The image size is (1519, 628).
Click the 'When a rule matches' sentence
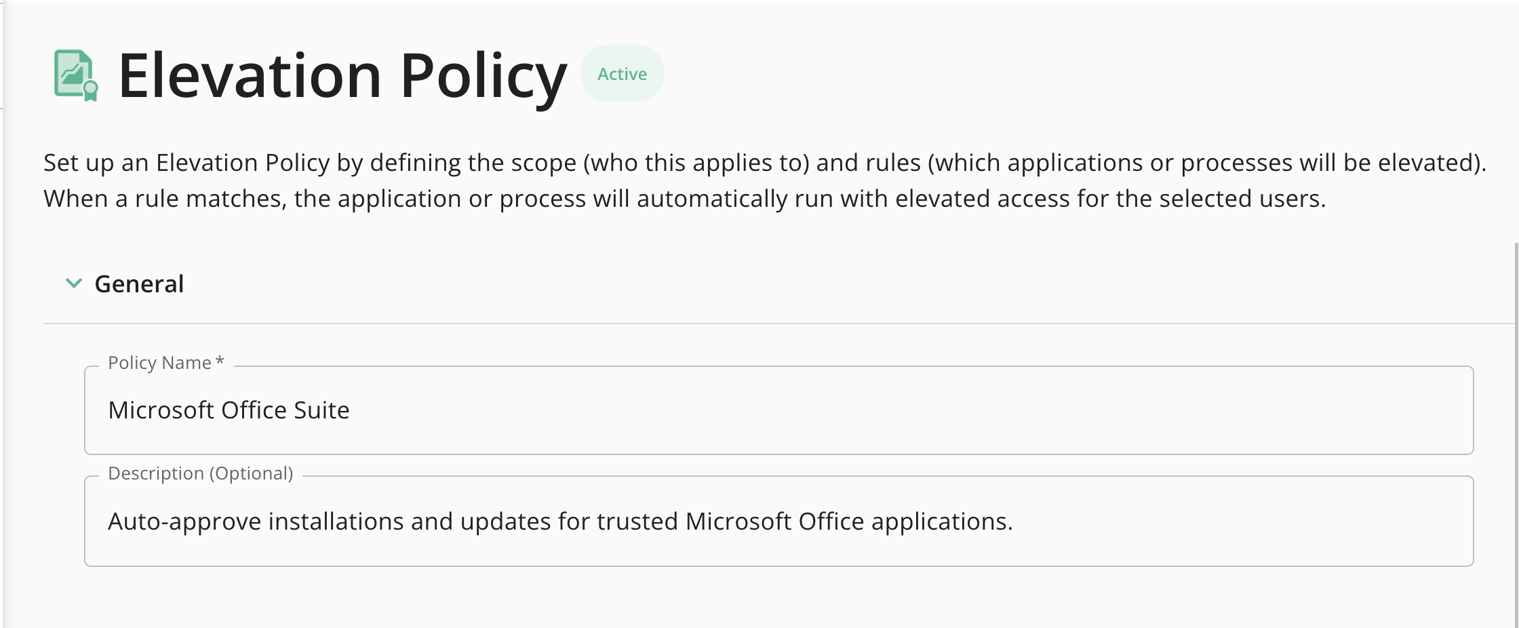[x=684, y=199]
